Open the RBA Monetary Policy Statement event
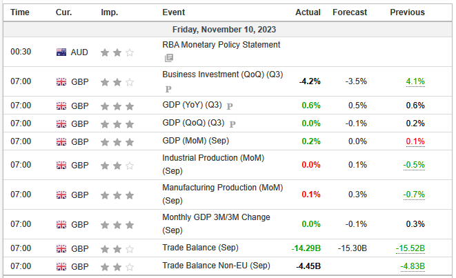The image size is (456, 278). tap(221, 45)
